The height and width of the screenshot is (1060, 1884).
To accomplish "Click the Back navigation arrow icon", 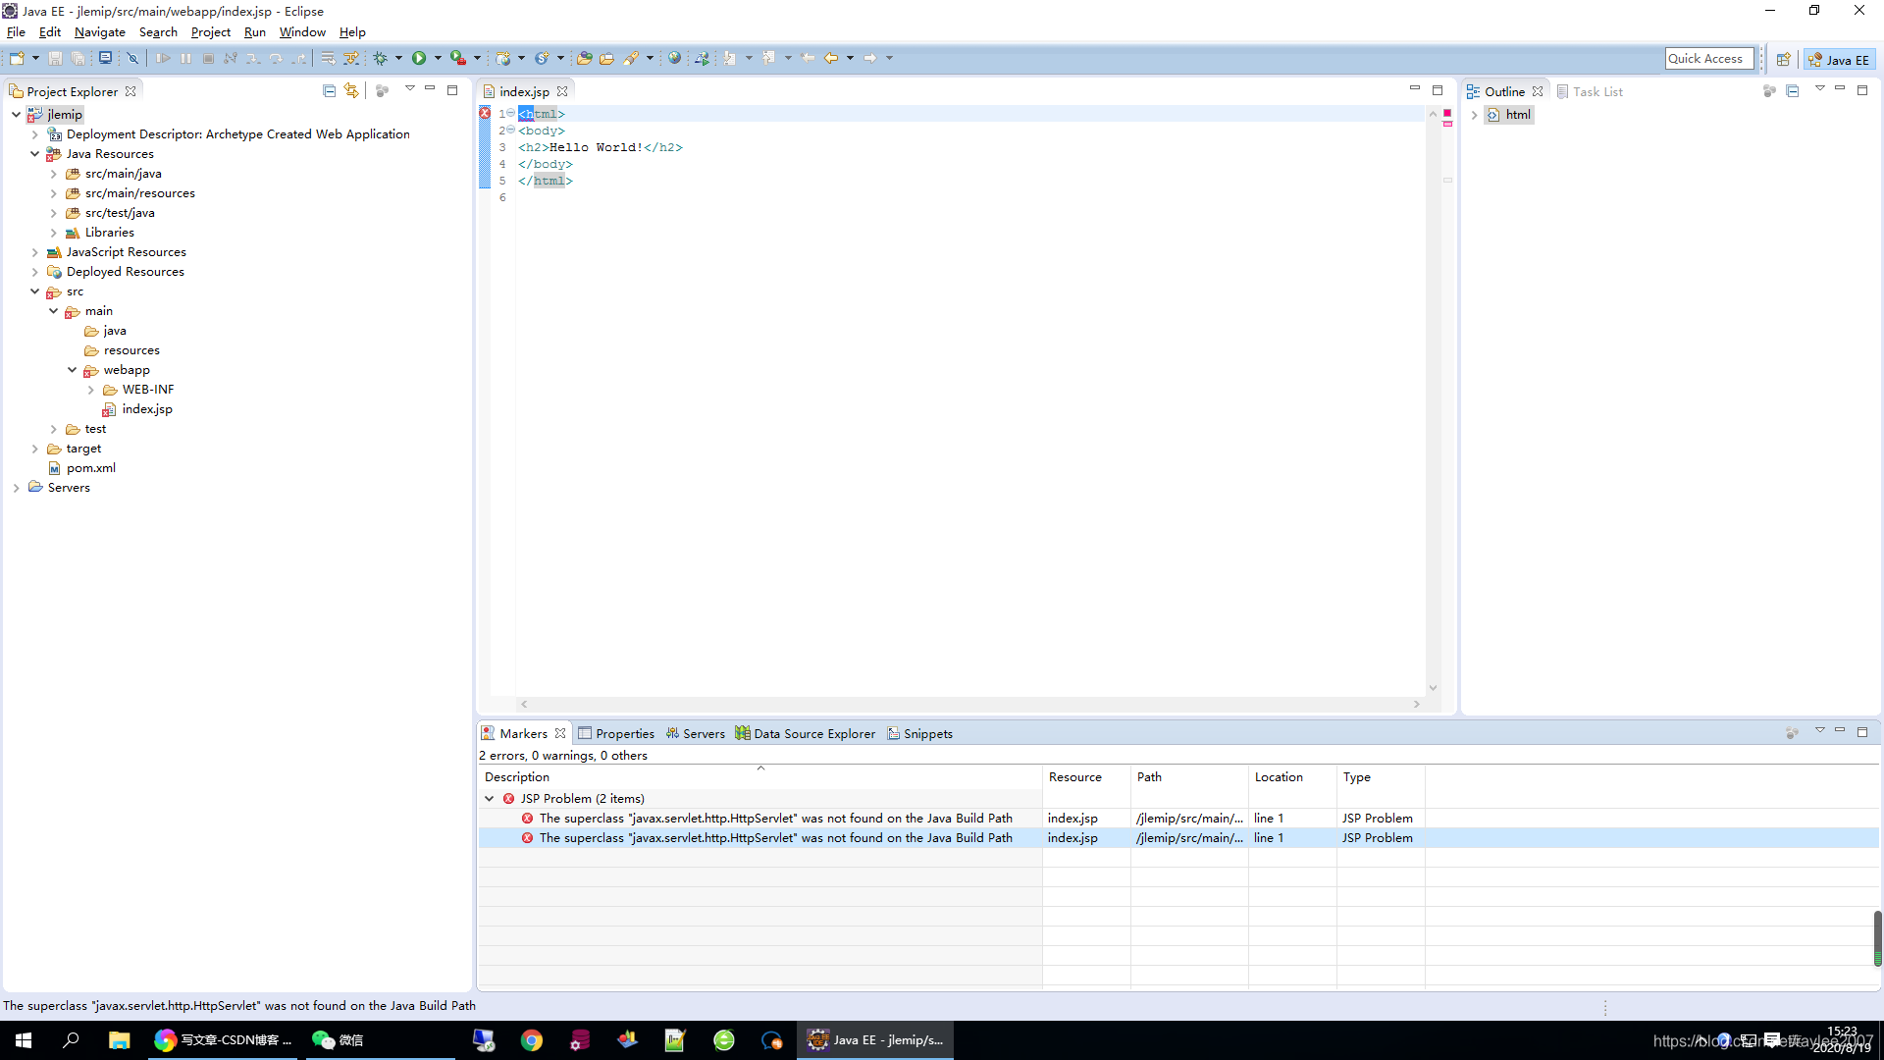I will click(831, 59).
